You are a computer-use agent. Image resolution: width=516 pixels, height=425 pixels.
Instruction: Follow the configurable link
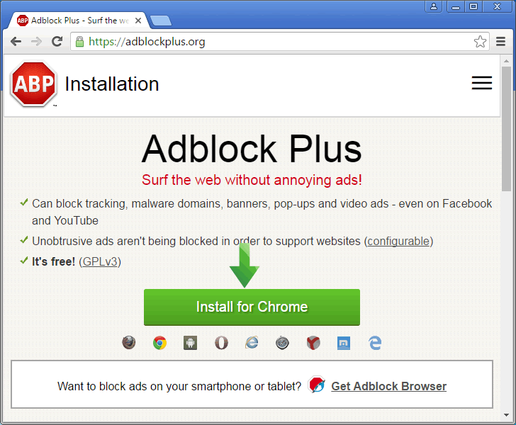tap(398, 242)
